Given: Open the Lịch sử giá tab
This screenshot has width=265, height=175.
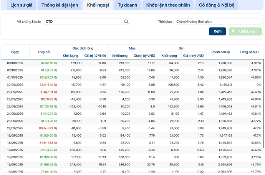Looking at the screenshot, I should (x=19, y=5).
